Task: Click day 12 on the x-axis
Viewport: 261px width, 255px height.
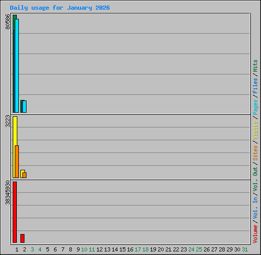Action: 99,249
